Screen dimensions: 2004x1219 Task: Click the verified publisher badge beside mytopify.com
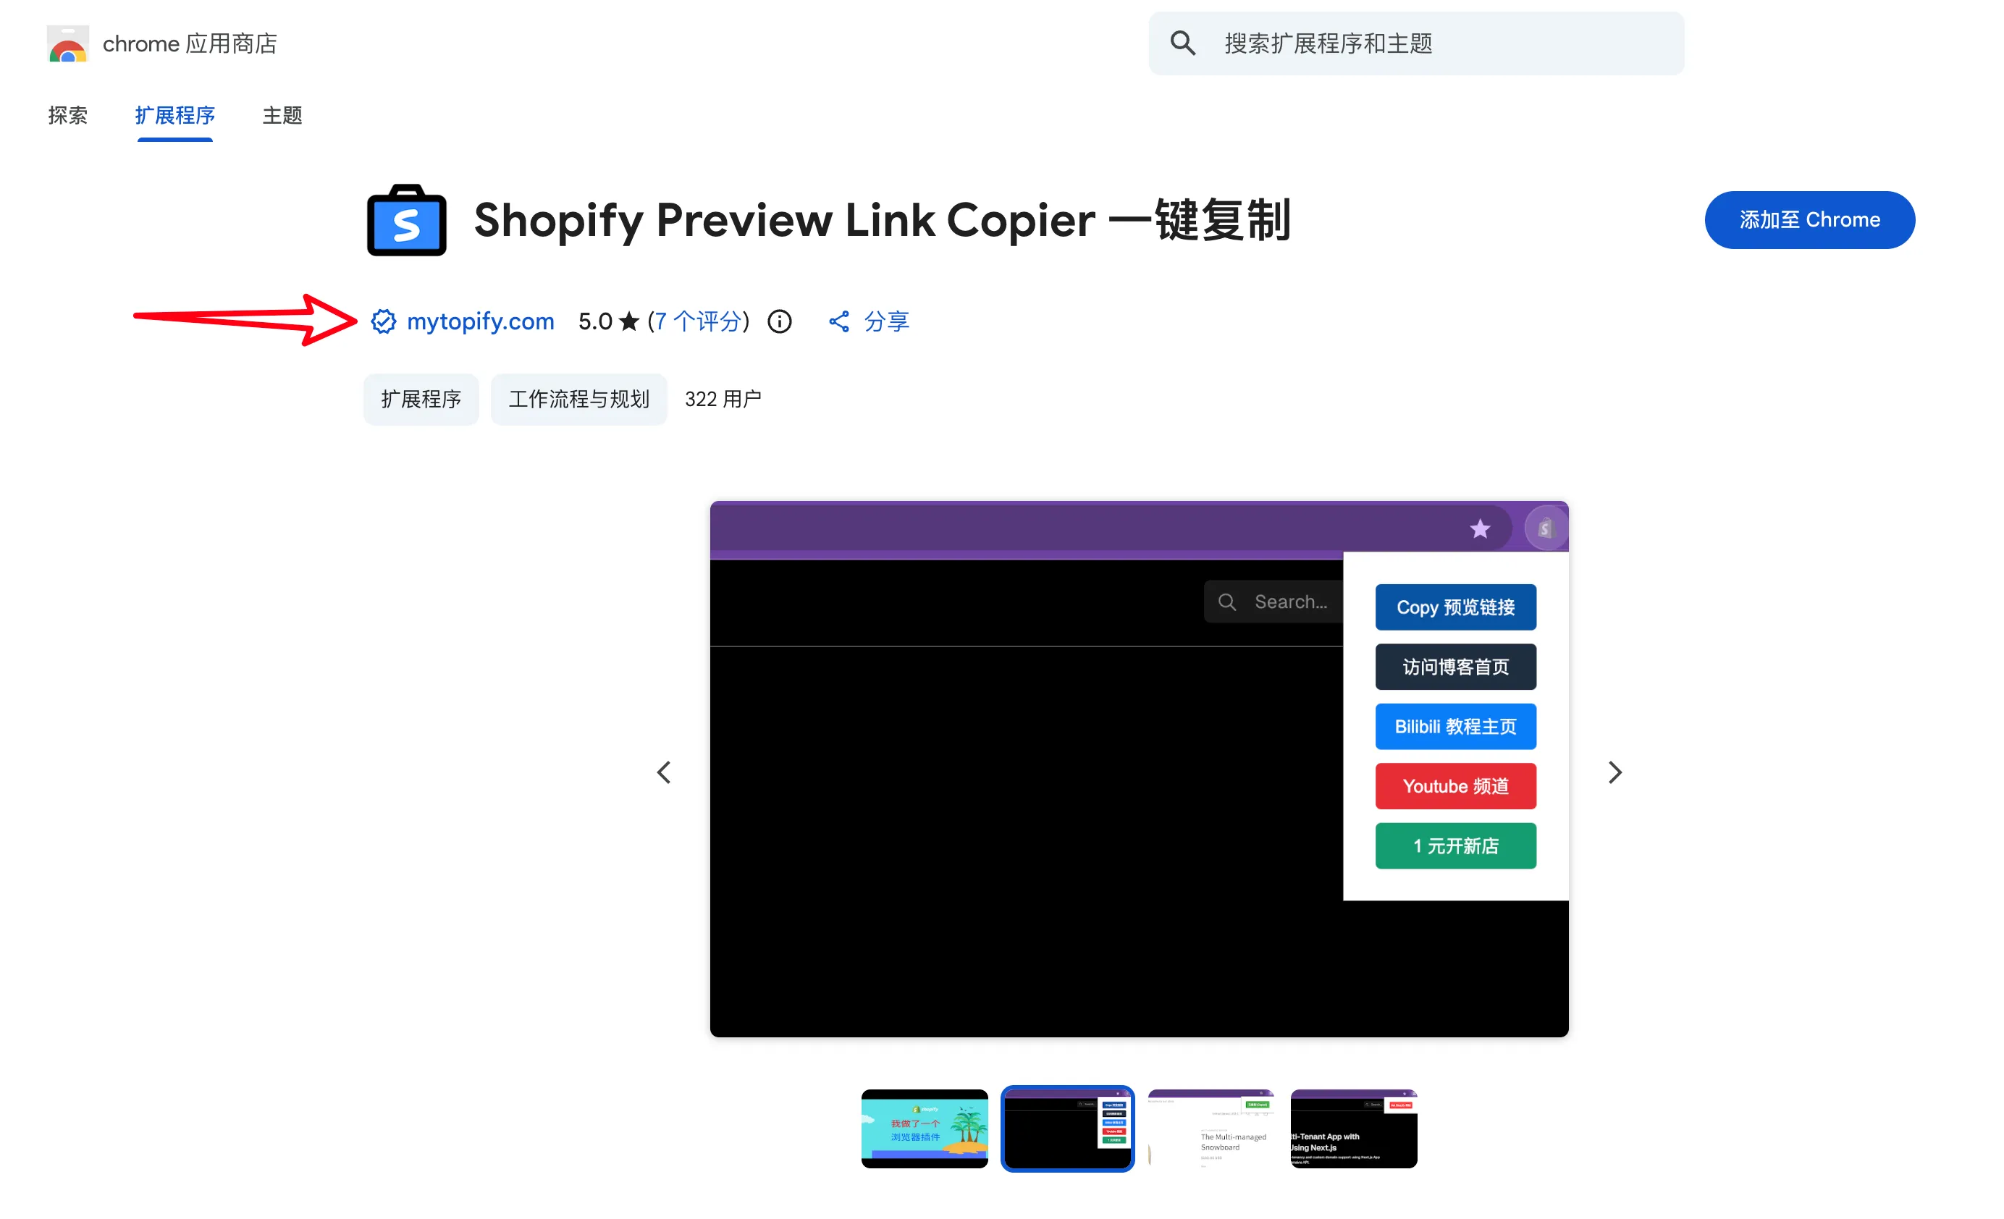click(384, 321)
